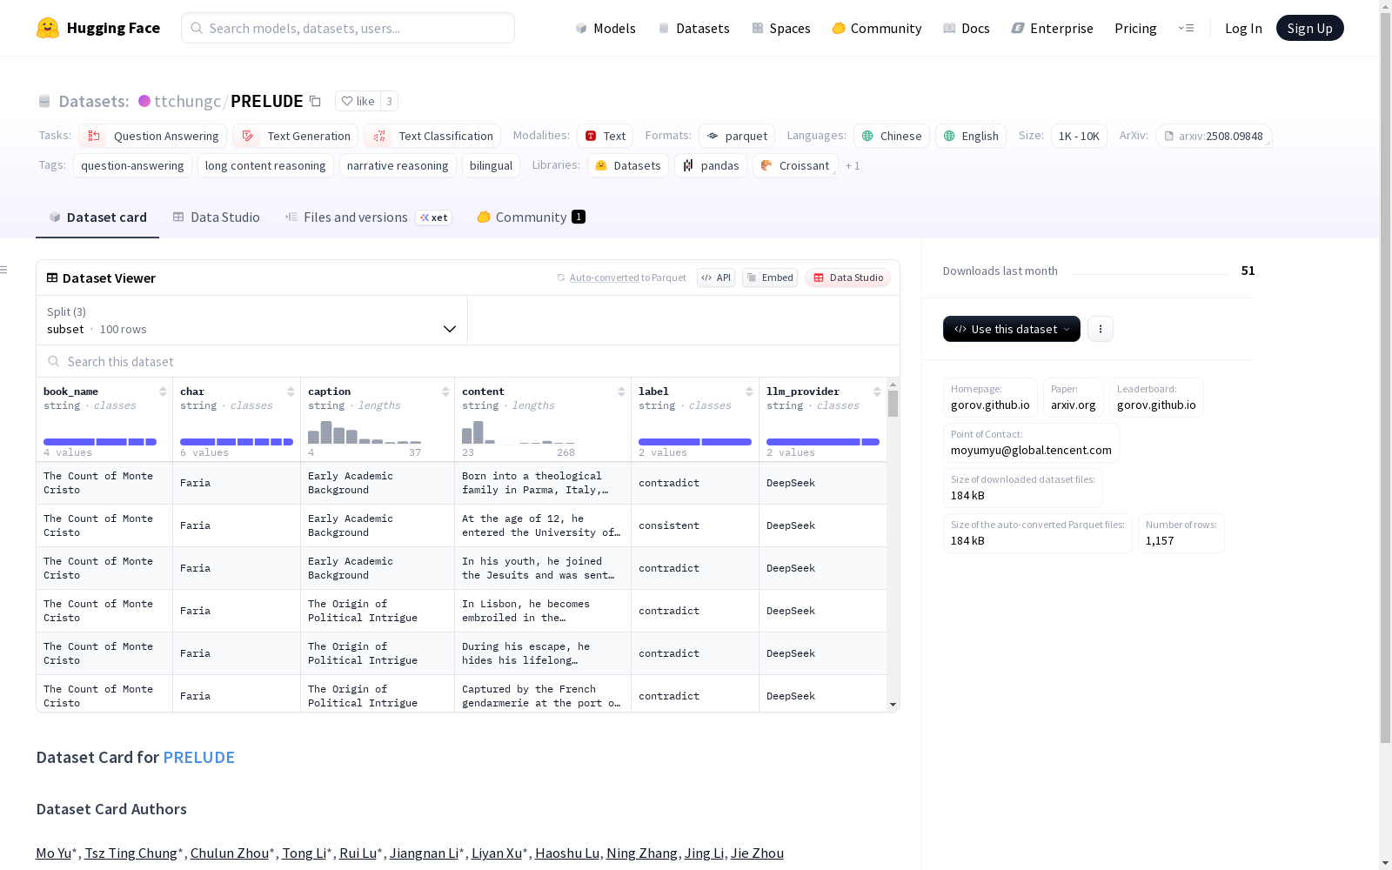Select the parquet format tag
This screenshot has height=870, width=1392.
pos(737,136)
